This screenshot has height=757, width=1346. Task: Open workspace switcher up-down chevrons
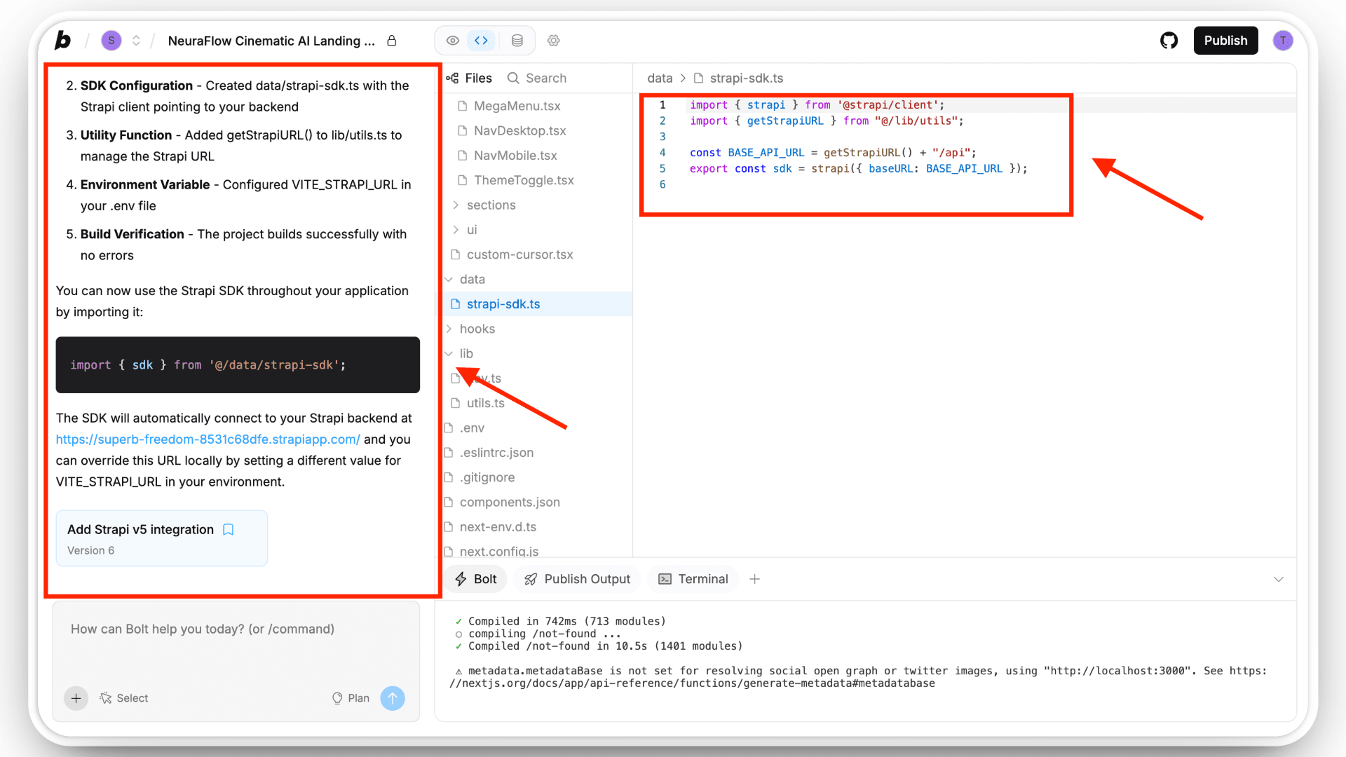tap(136, 41)
